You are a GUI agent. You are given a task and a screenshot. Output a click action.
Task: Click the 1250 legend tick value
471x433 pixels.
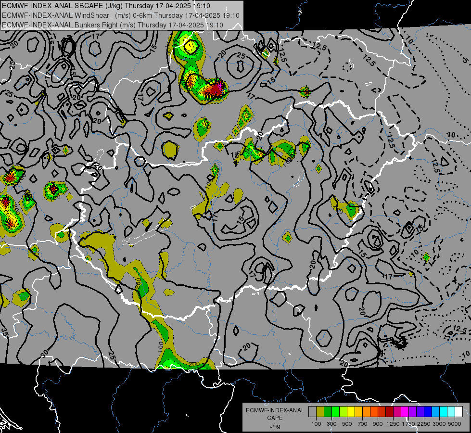pos(393,424)
